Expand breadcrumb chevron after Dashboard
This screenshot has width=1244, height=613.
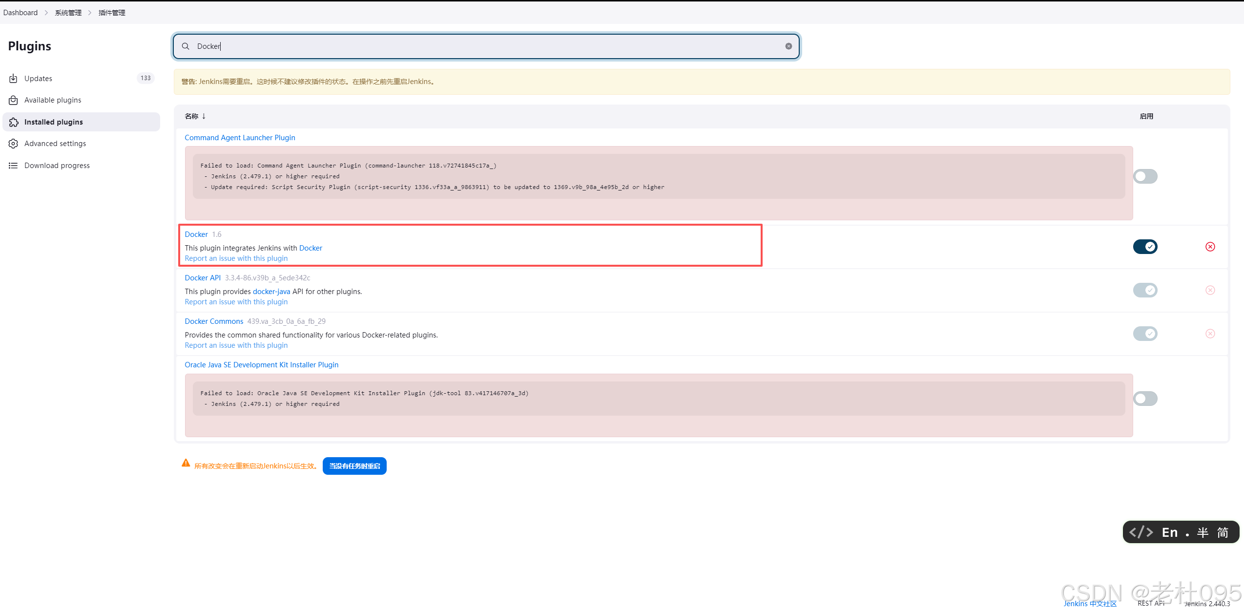tap(46, 13)
